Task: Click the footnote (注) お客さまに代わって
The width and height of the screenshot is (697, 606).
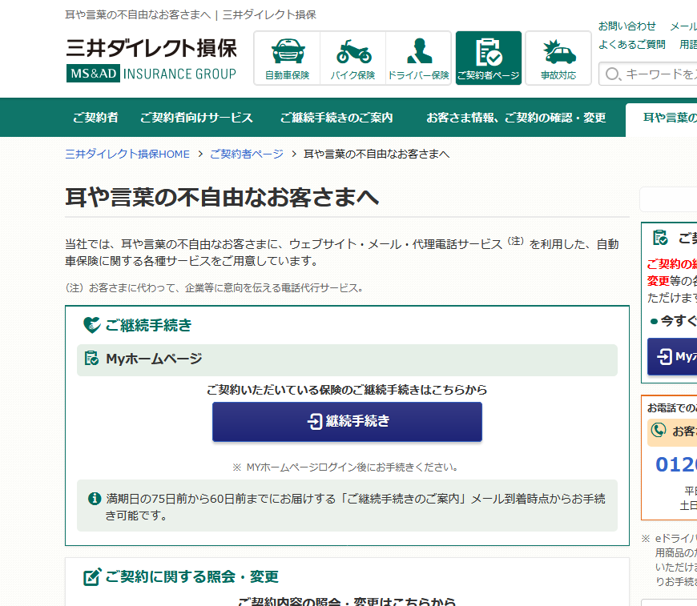Action: tap(214, 288)
